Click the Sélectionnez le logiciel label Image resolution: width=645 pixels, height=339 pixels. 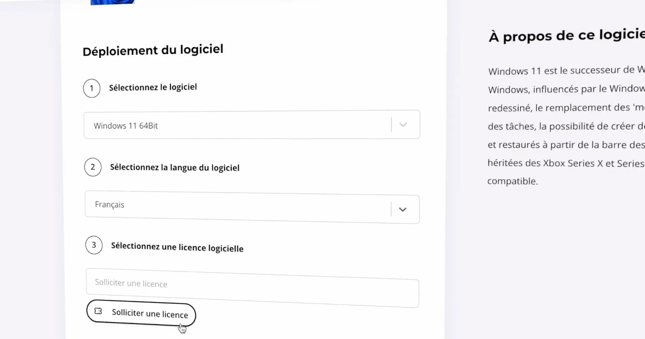click(x=153, y=87)
